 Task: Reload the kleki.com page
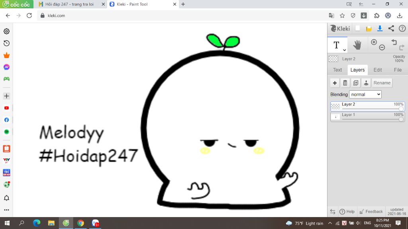coord(29,16)
